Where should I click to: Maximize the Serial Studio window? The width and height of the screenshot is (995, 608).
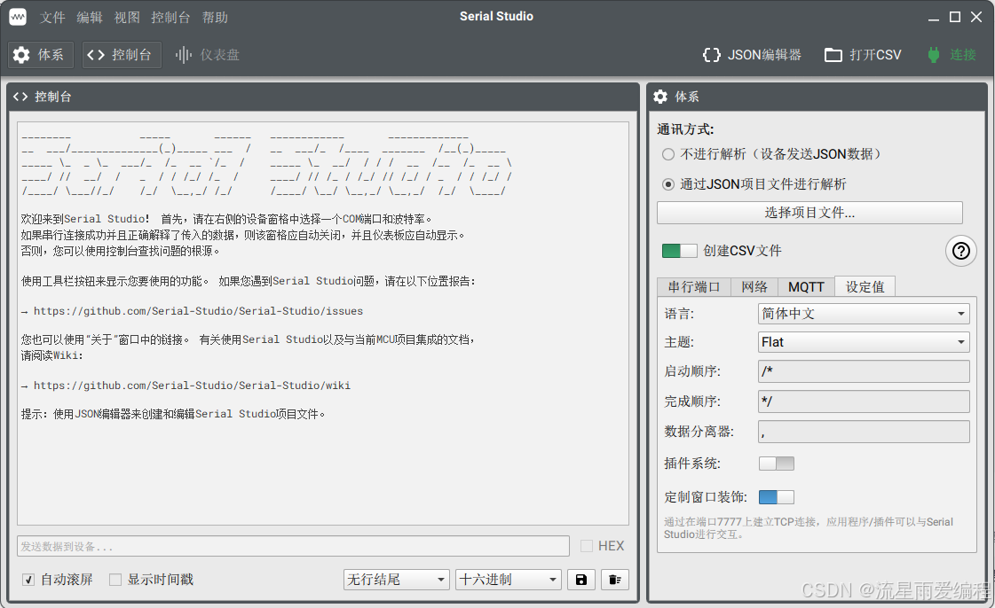(955, 17)
